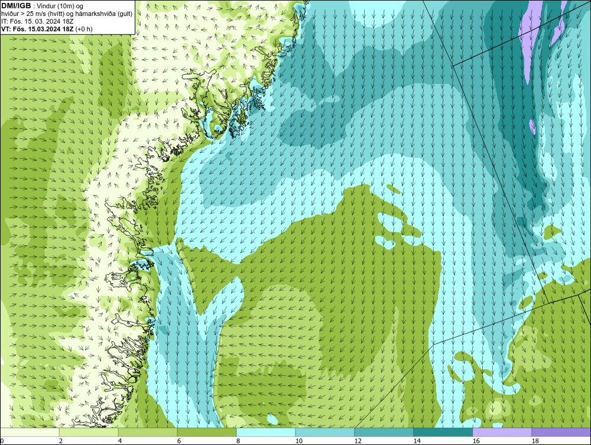Click the legend scale label 2
Image resolution: width=591 pixels, height=445 pixels.
coord(61,441)
